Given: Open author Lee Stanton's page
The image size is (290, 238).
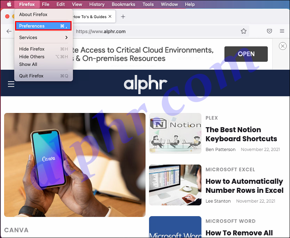Looking at the screenshot, I should click(218, 201).
